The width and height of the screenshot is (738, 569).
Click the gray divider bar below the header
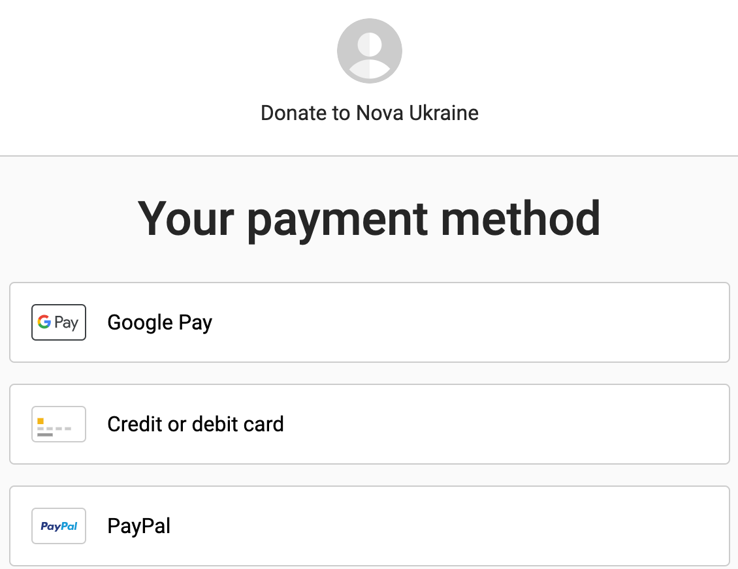(x=369, y=155)
